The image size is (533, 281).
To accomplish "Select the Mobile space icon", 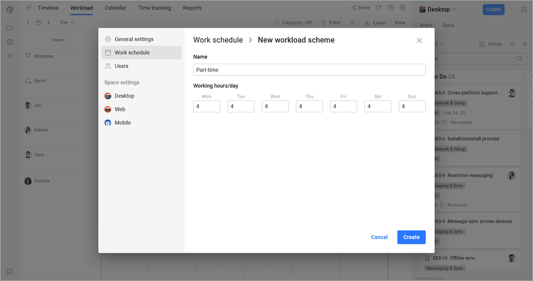I will pos(108,123).
